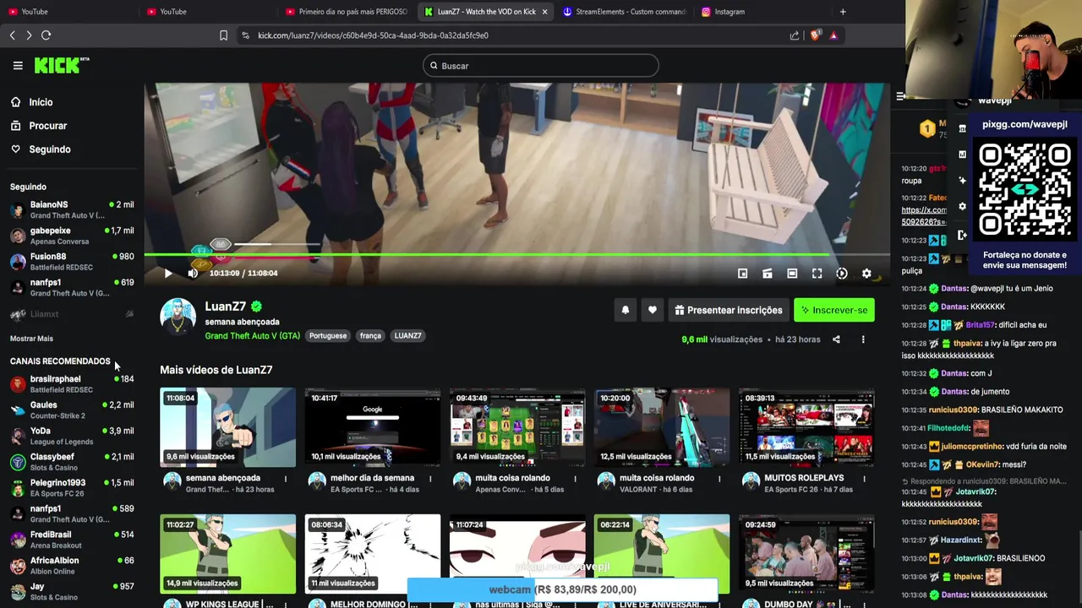Open Fusion88 channel in sidebar

(x=72, y=261)
